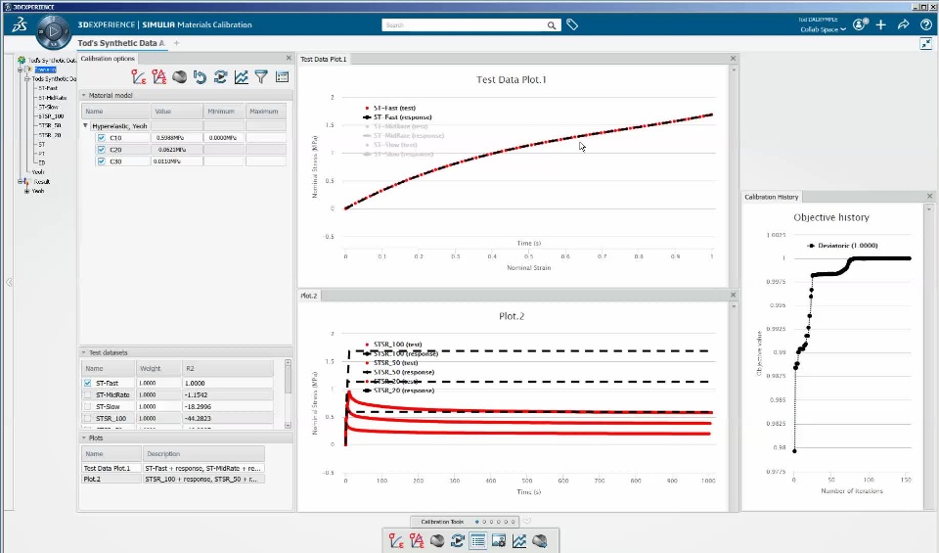Select the Calibration History tab
This screenshot has height=553, width=939.
(x=772, y=197)
